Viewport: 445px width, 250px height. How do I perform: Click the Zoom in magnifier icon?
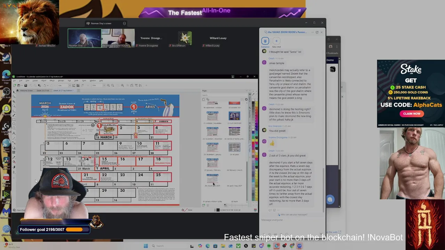(108, 85)
